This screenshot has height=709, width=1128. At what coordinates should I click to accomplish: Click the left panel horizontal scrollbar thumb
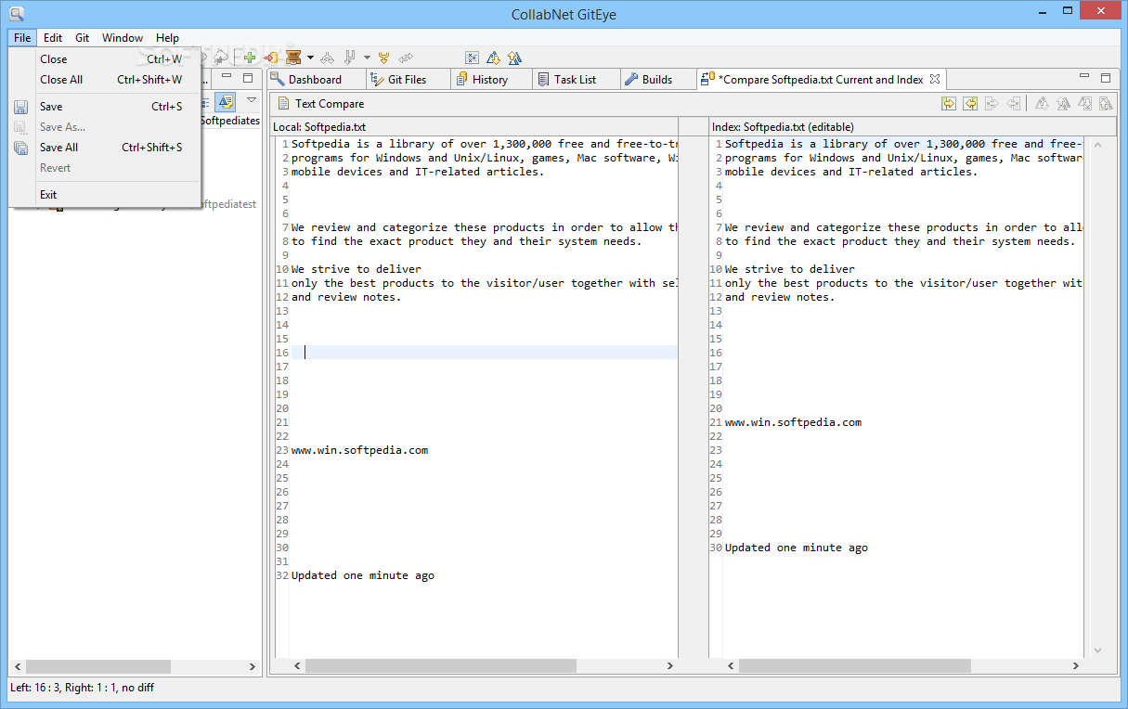pyautogui.click(x=98, y=666)
